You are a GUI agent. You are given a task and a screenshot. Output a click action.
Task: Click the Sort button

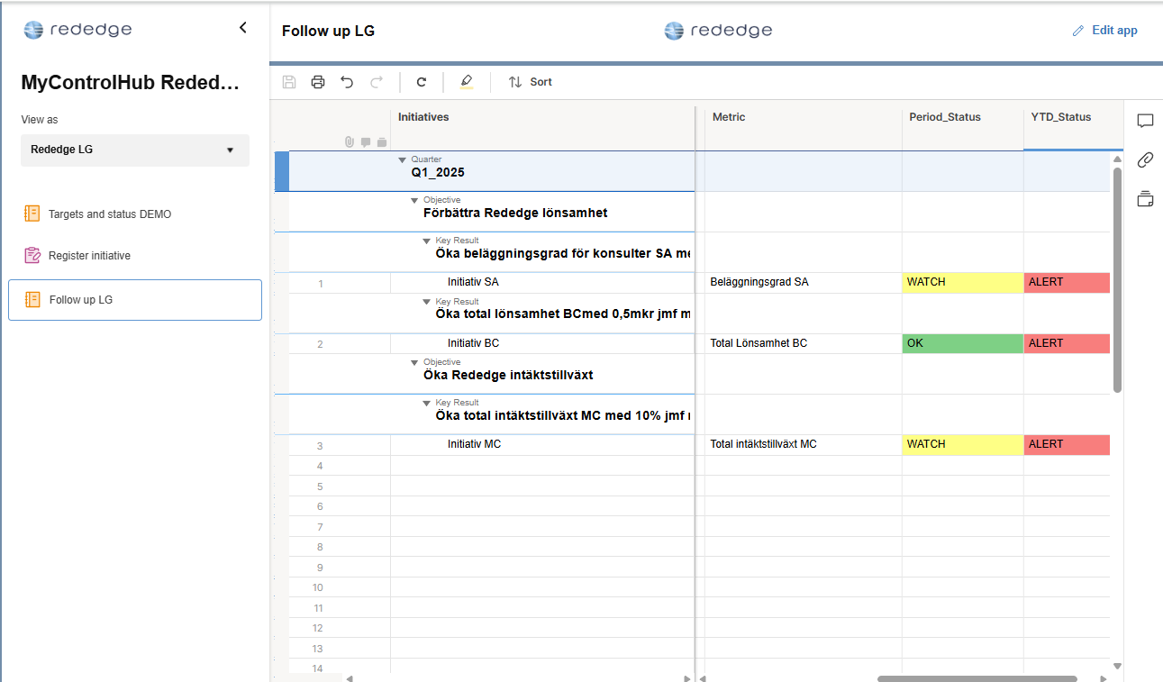[x=531, y=82]
